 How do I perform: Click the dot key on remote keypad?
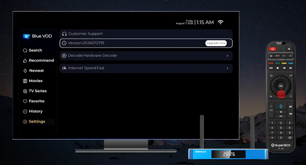272,138
